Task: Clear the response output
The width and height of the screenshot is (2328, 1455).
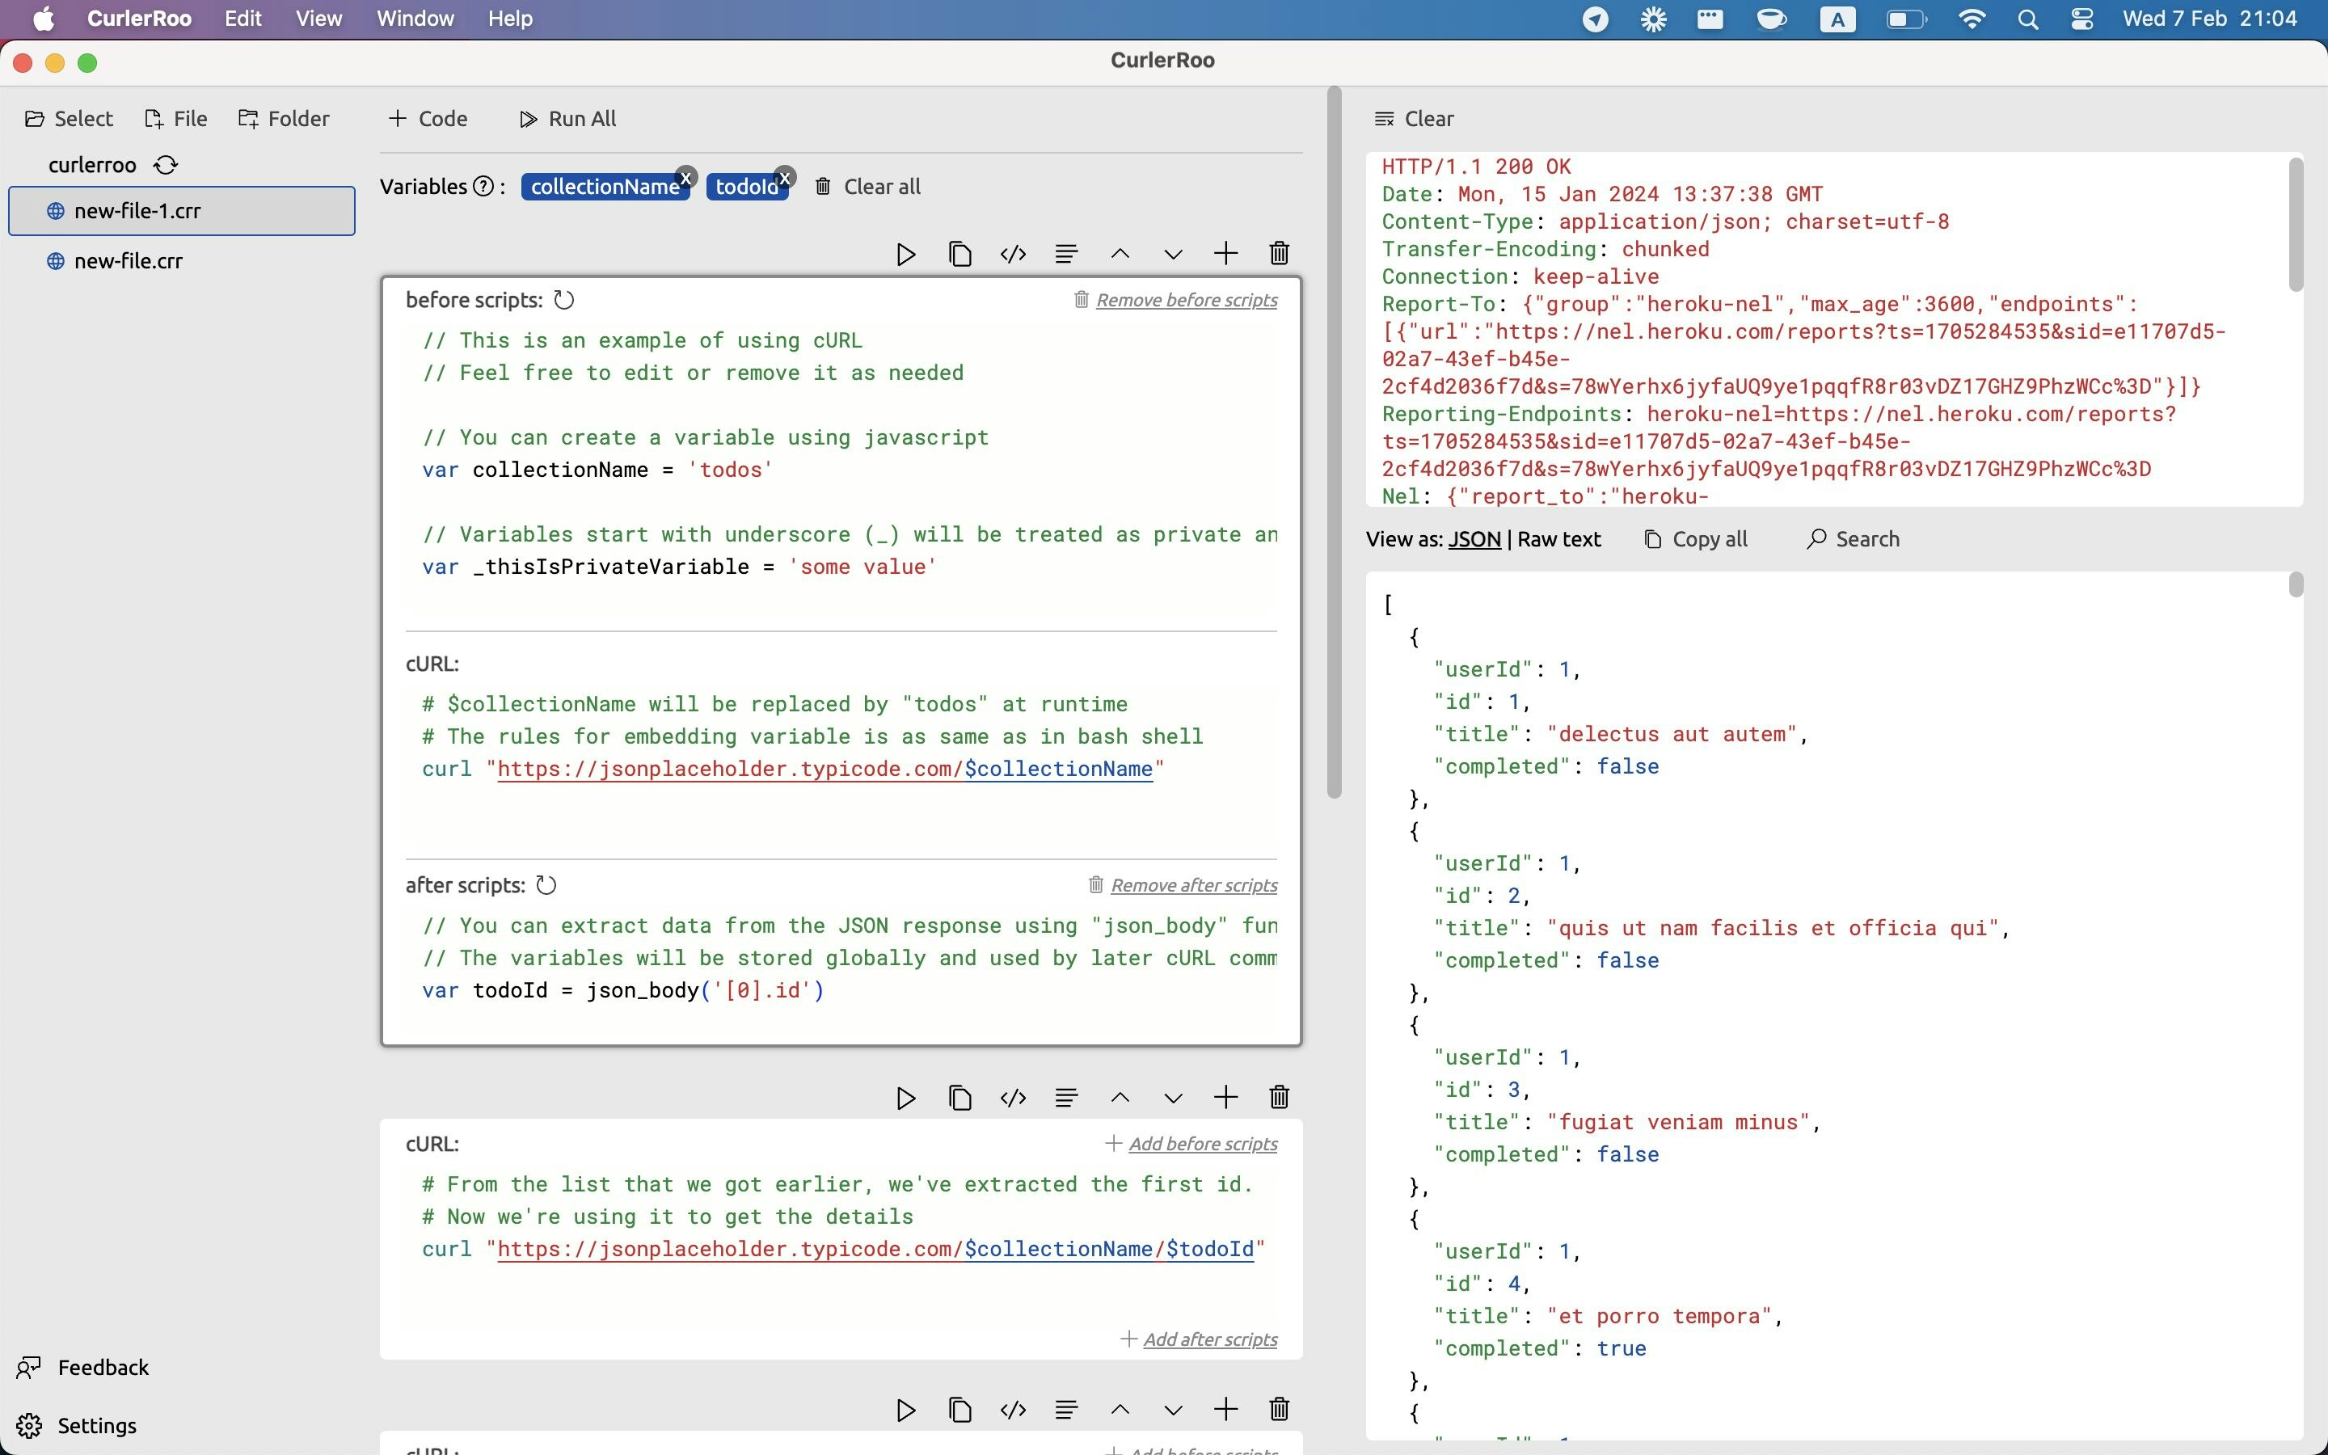Action: (1414, 118)
